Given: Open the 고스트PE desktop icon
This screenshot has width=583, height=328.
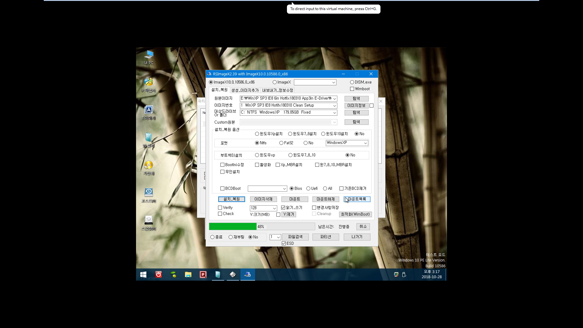Looking at the screenshot, I should (x=149, y=195).
